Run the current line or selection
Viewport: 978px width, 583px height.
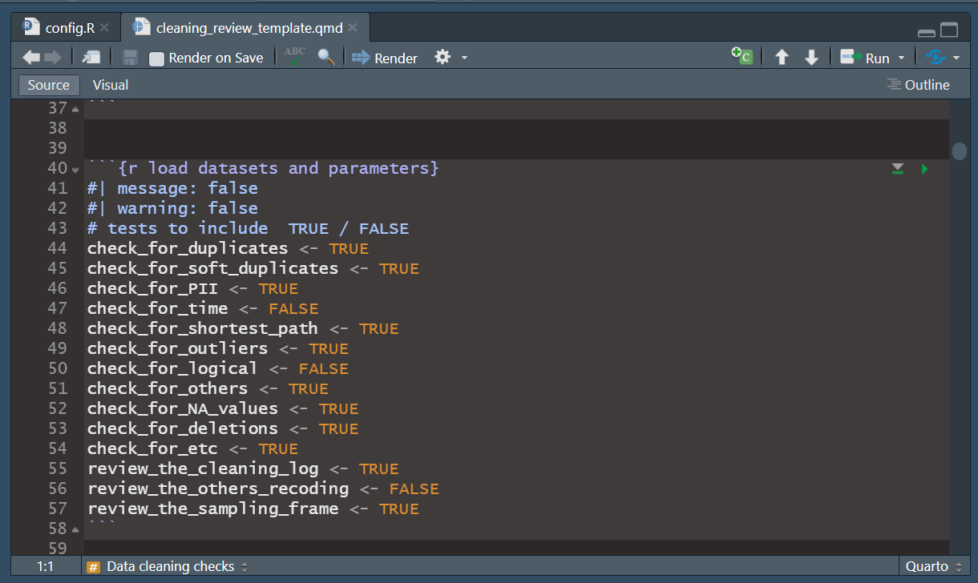(x=864, y=58)
